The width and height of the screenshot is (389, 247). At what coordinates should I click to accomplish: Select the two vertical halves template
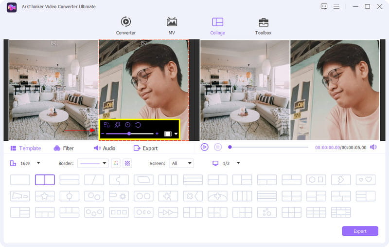coord(45,180)
